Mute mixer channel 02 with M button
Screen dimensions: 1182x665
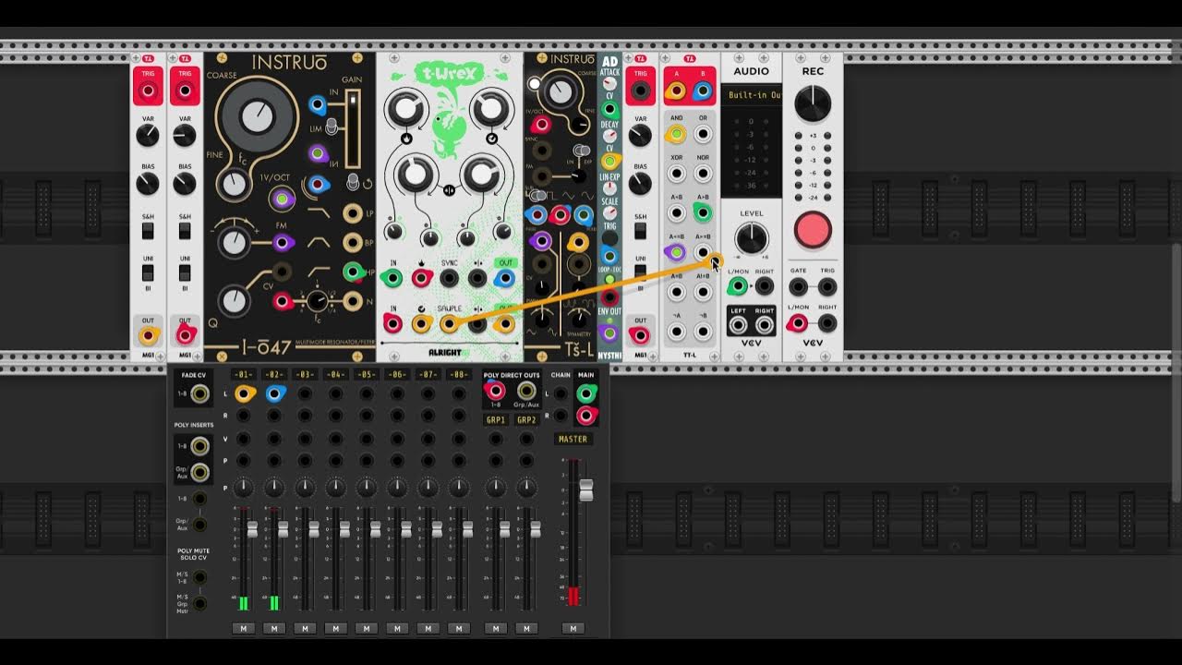tap(273, 628)
